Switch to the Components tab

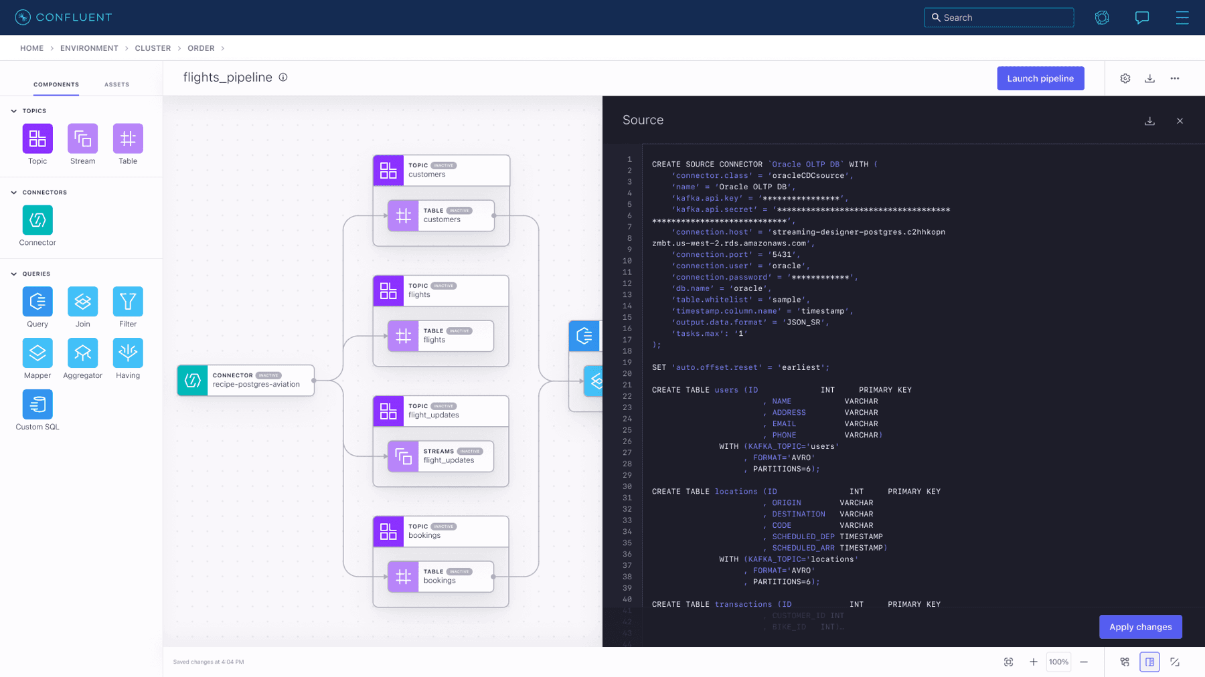tap(56, 84)
